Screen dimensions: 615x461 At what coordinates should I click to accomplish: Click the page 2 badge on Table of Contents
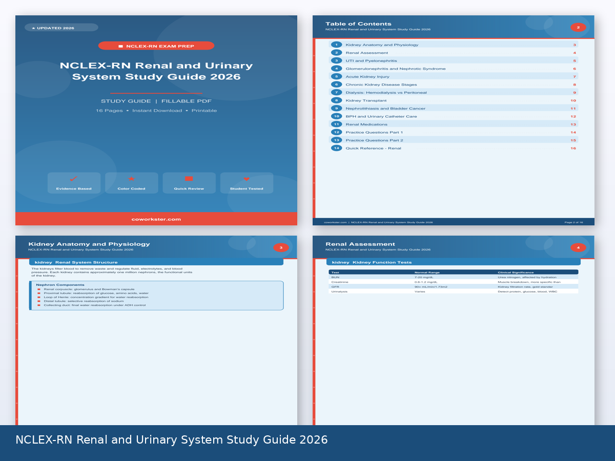(x=578, y=27)
